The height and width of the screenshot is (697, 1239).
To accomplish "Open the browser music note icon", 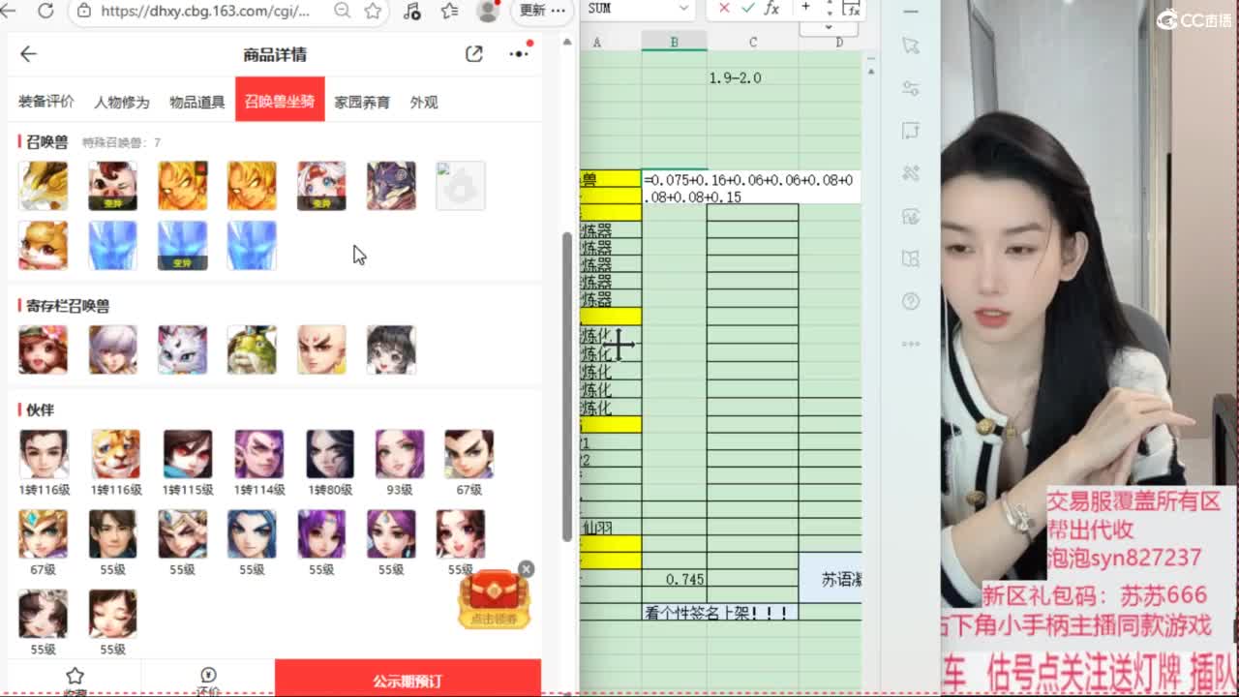I will coord(412,11).
